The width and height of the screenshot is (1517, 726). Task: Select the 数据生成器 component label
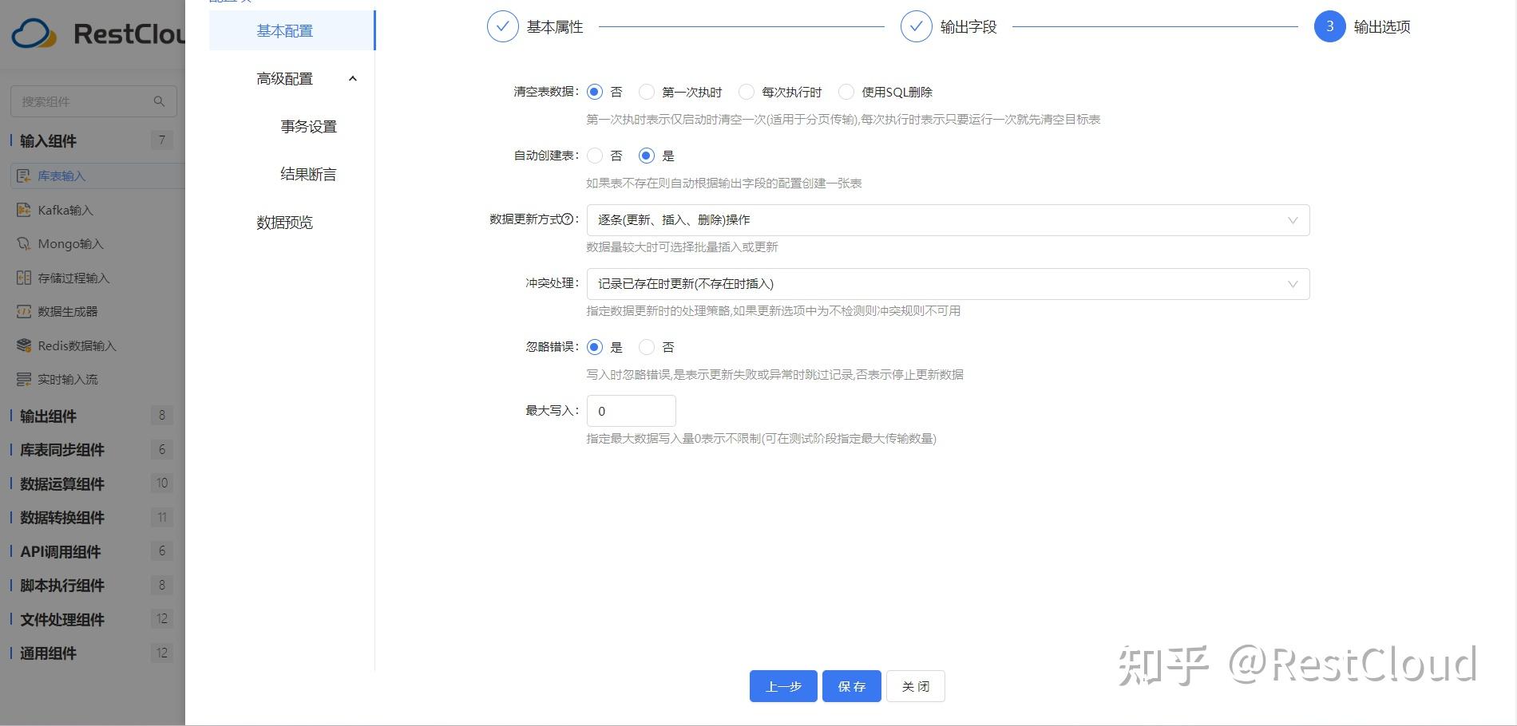click(68, 311)
